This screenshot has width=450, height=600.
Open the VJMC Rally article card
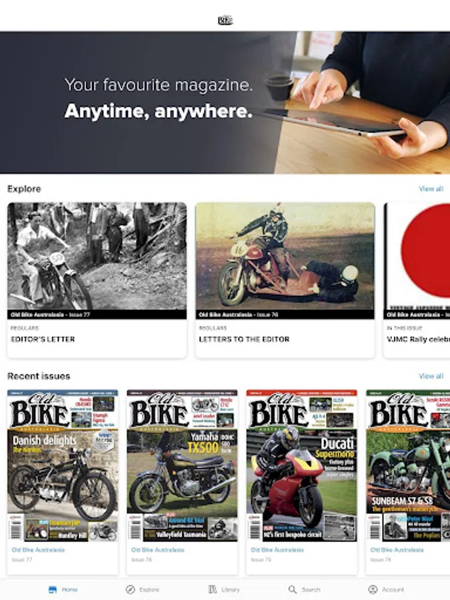click(x=417, y=280)
